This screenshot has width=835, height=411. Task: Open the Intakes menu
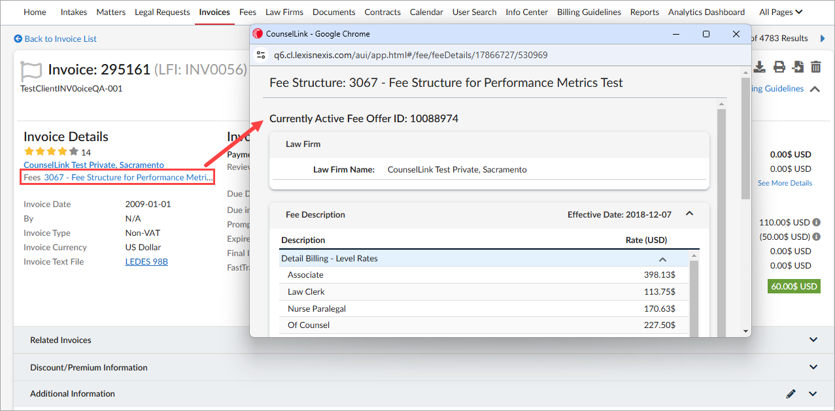75,12
